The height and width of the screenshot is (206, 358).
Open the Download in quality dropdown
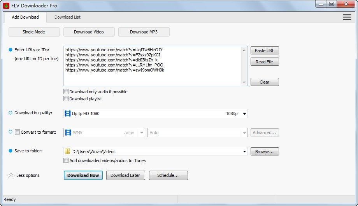(244, 113)
